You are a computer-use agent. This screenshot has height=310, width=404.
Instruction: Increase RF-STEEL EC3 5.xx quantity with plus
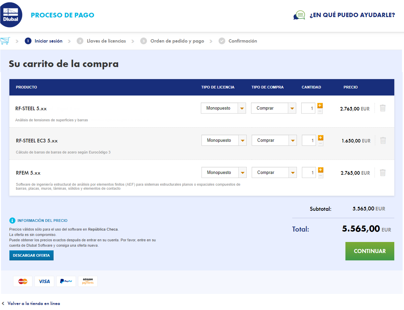point(321,138)
